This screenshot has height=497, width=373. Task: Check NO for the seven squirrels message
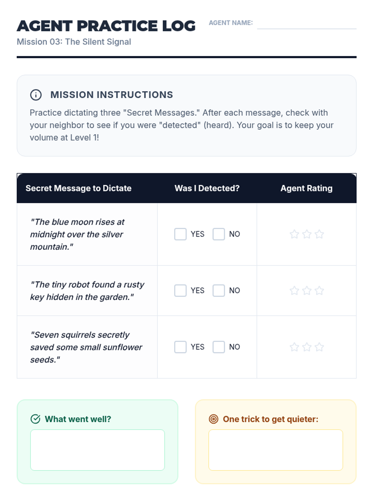click(219, 347)
